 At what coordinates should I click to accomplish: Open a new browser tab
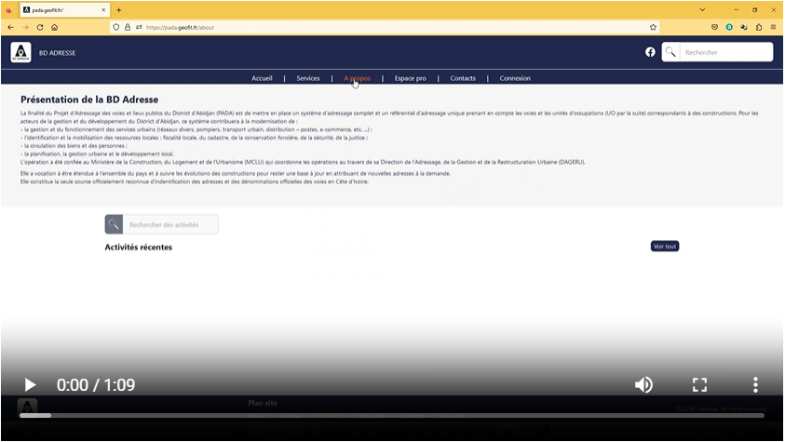click(119, 9)
